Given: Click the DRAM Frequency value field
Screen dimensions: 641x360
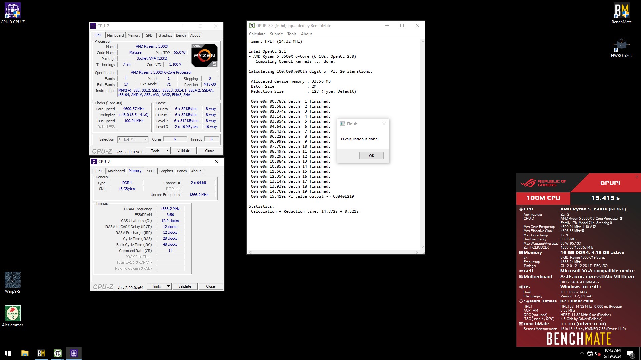Looking at the screenshot, I should tap(170, 209).
